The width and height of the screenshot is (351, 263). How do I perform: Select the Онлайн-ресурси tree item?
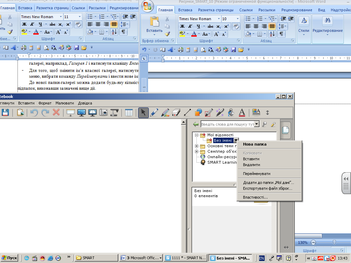(222, 157)
